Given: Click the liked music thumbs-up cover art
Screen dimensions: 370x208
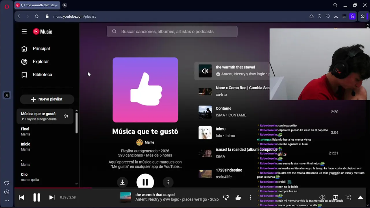Looking at the screenshot, I should [x=145, y=90].
